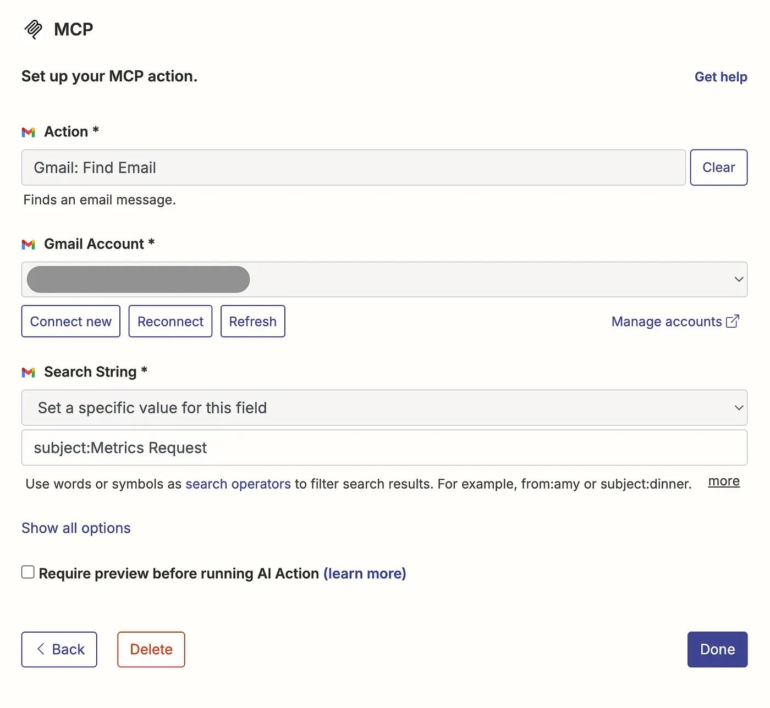Click the subject:Metrics Request search field
Viewport: 770px width, 708px height.
(x=384, y=448)
